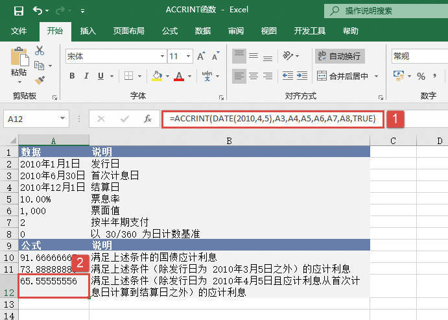The width and height of the screenshot is (448, 320).
Task: Decrease font size with the small A icon
Action: click(x=215, y=56)
